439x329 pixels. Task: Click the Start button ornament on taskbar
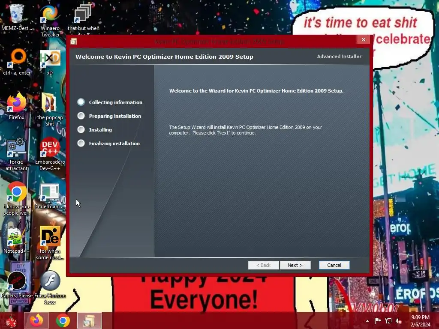[11, 320]
